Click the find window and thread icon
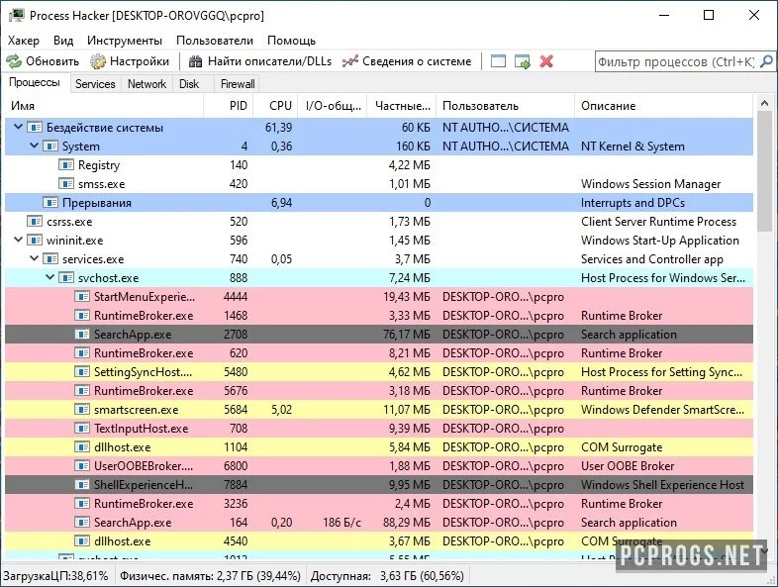 point(523,61)
